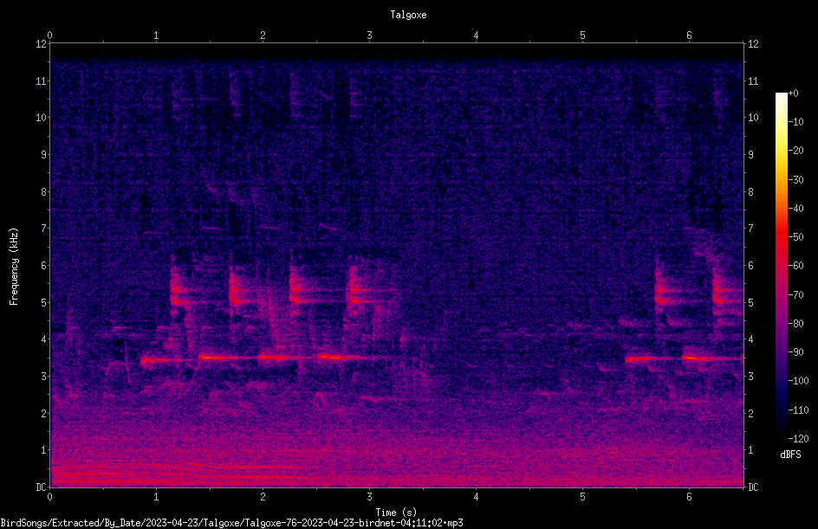The image size is (818, 529).
Task: Click the 6 second mark on top axis
Action: pyautogui.click(x=689, y=35)
